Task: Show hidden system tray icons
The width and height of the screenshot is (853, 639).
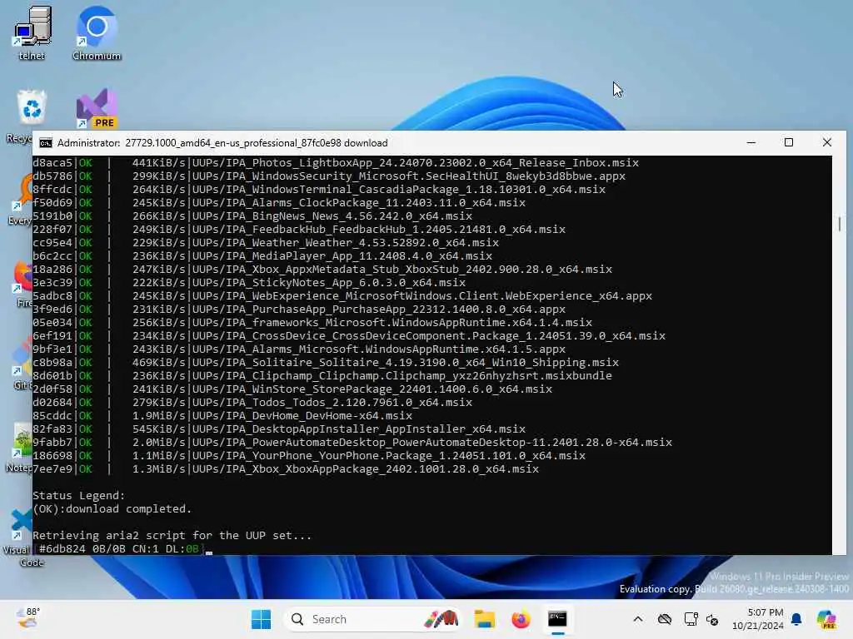Action: [x=638, y=619]
